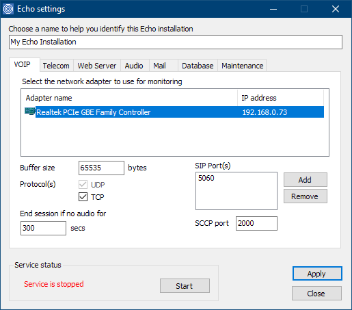Open the Maintenance tab
This screenshot has height=310, width=352.
pos(243,66)
